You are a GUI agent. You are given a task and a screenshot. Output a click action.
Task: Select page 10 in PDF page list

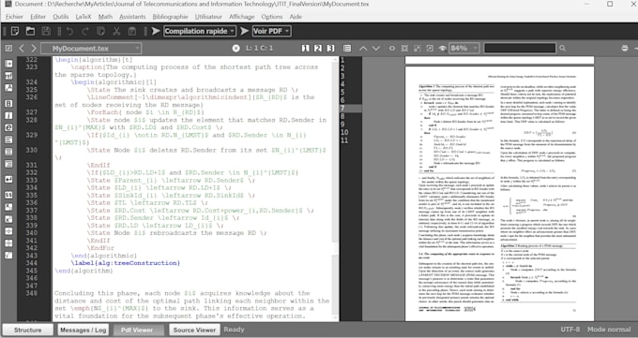pyautogui.click(x=351, y=132)
